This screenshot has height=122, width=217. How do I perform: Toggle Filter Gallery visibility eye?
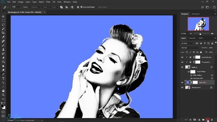click(191, 75)
